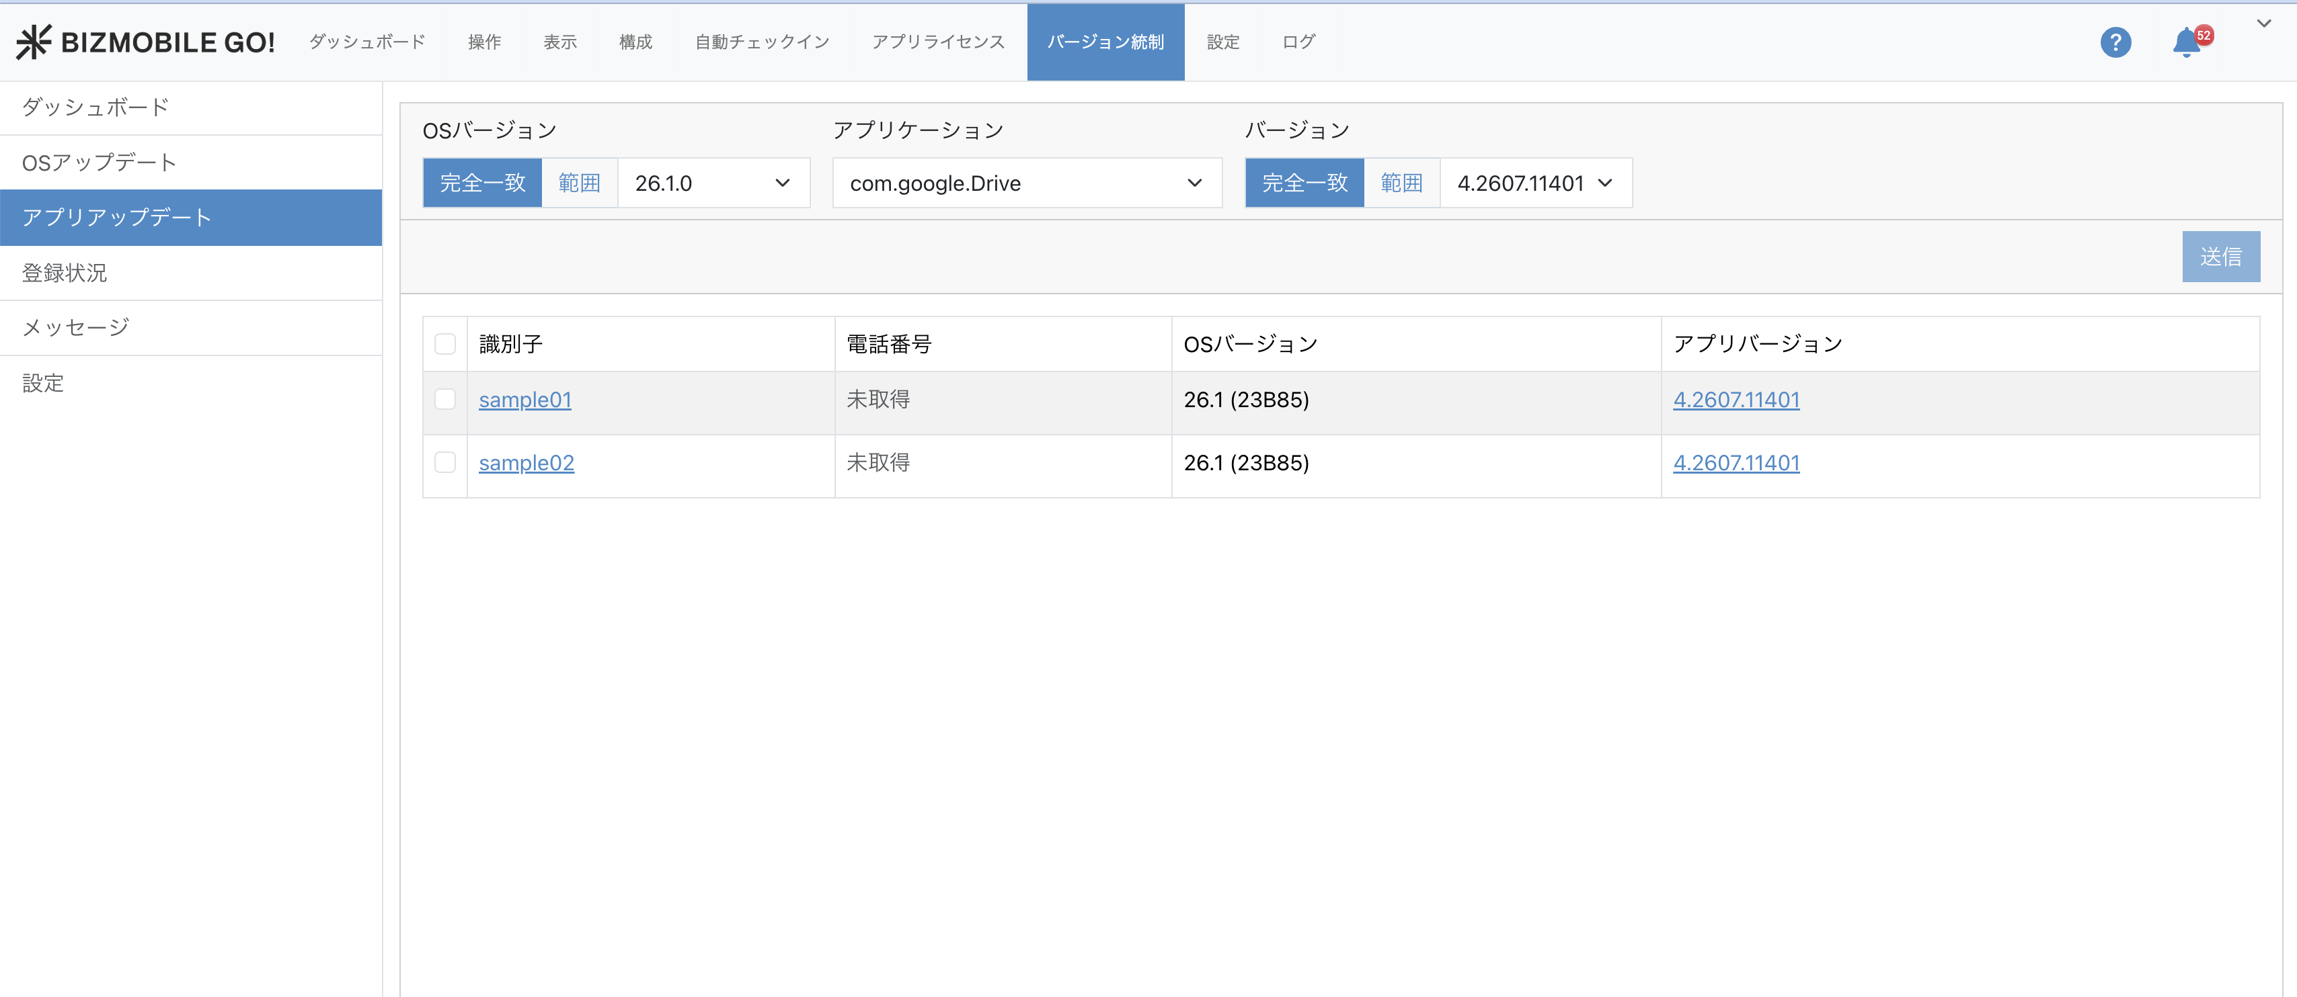Expand the top-right chevron menu
The width and height of the screenshot is (2297, 997).
[2263, 24]
